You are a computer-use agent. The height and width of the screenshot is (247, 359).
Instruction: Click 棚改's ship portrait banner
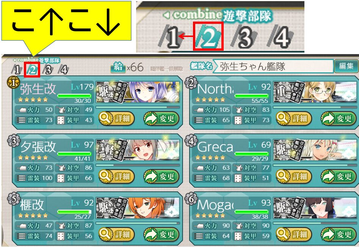pos(138,208)
